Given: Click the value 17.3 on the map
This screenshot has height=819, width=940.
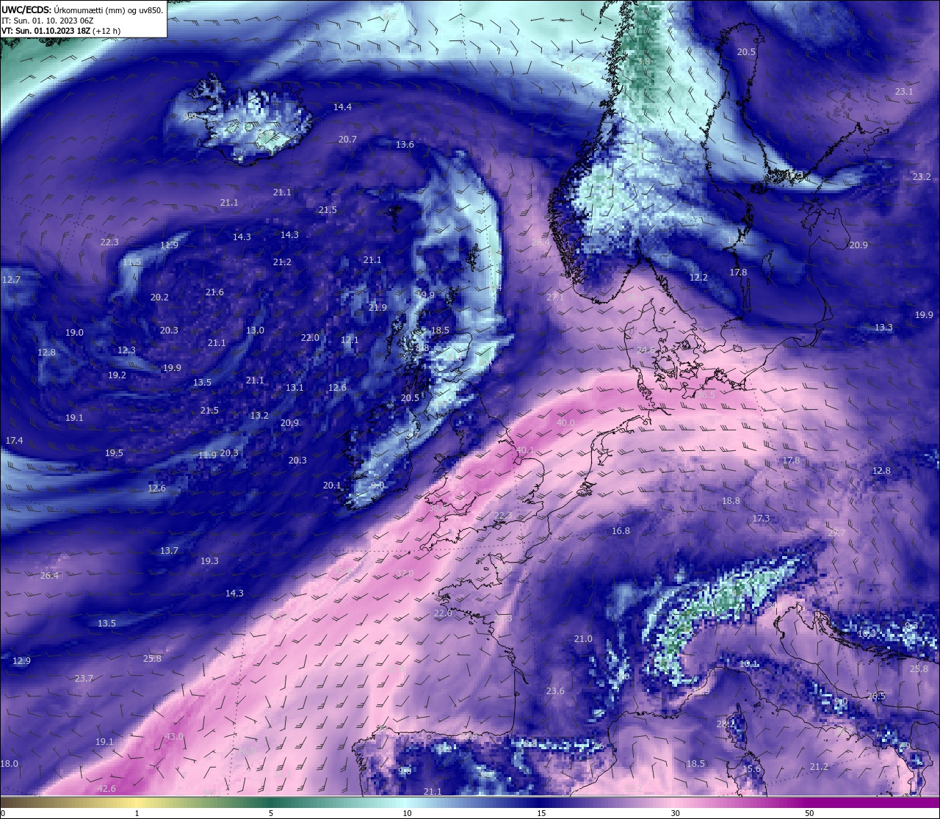Looking at the screenshot, I should pos(761,519).
